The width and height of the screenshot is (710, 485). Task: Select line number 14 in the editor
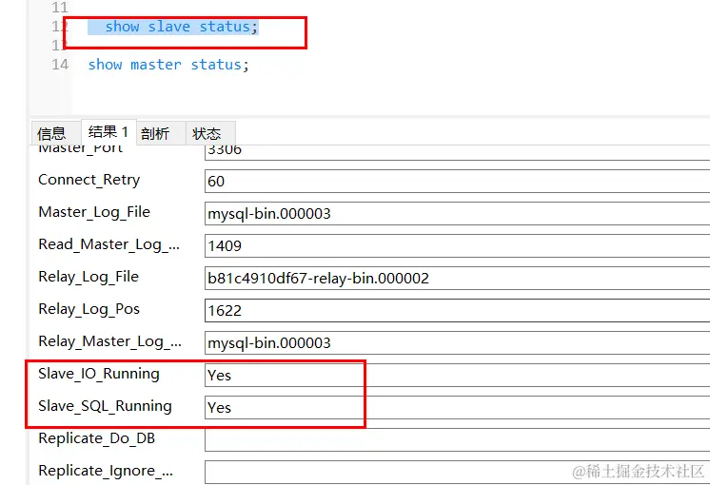coord(60,65)
